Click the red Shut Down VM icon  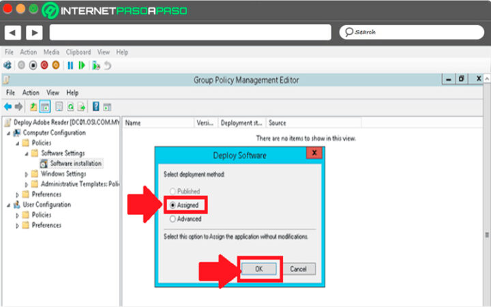click(44, 65)
